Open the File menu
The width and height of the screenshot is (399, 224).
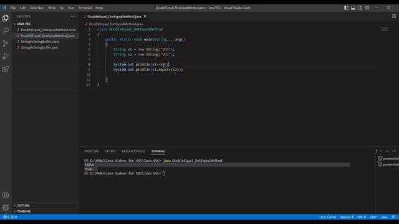13,7
